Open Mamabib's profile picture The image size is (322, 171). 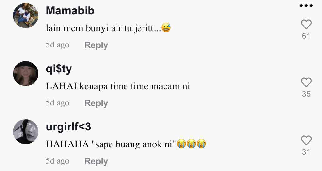point(26,16)
